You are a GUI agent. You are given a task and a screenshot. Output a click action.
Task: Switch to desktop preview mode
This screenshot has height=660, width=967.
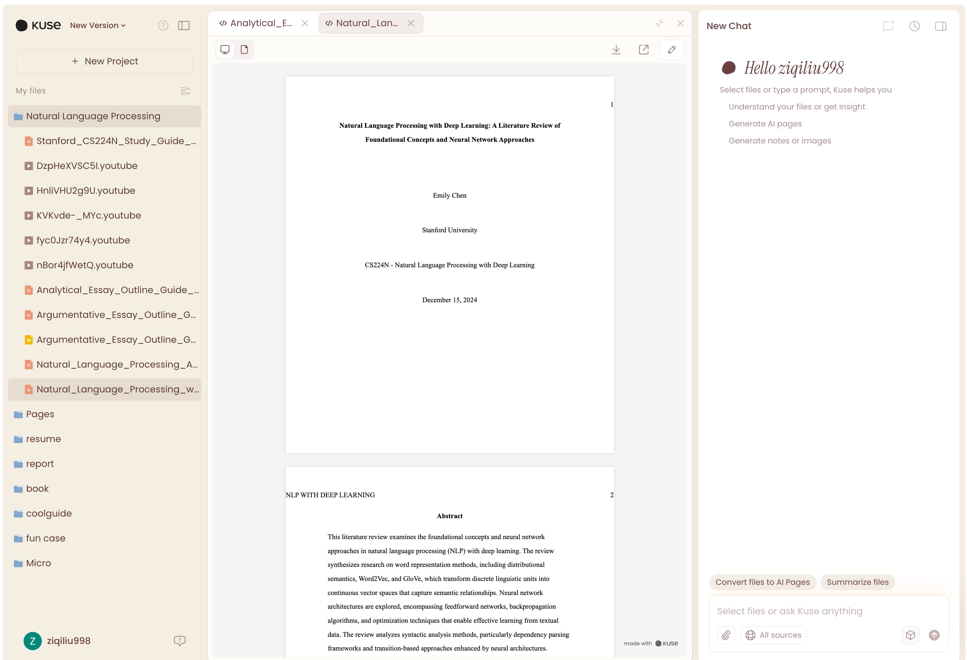[x=225, y=49]
